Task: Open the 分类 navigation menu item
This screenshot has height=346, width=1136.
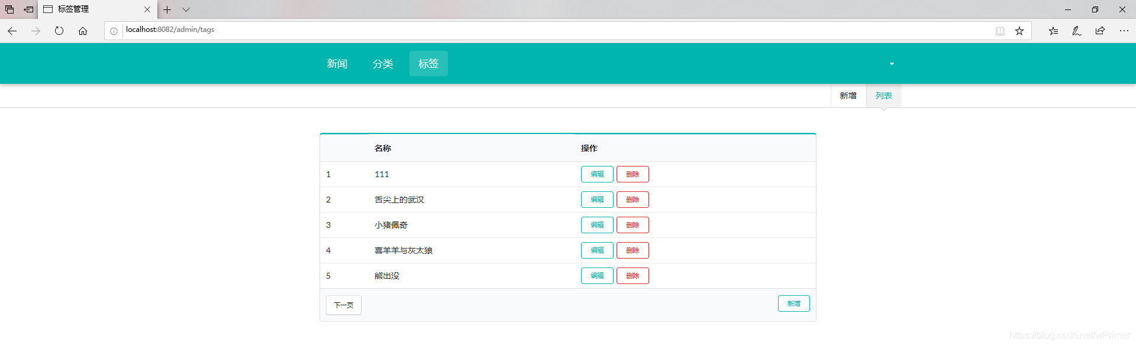Action: [383, 64]
